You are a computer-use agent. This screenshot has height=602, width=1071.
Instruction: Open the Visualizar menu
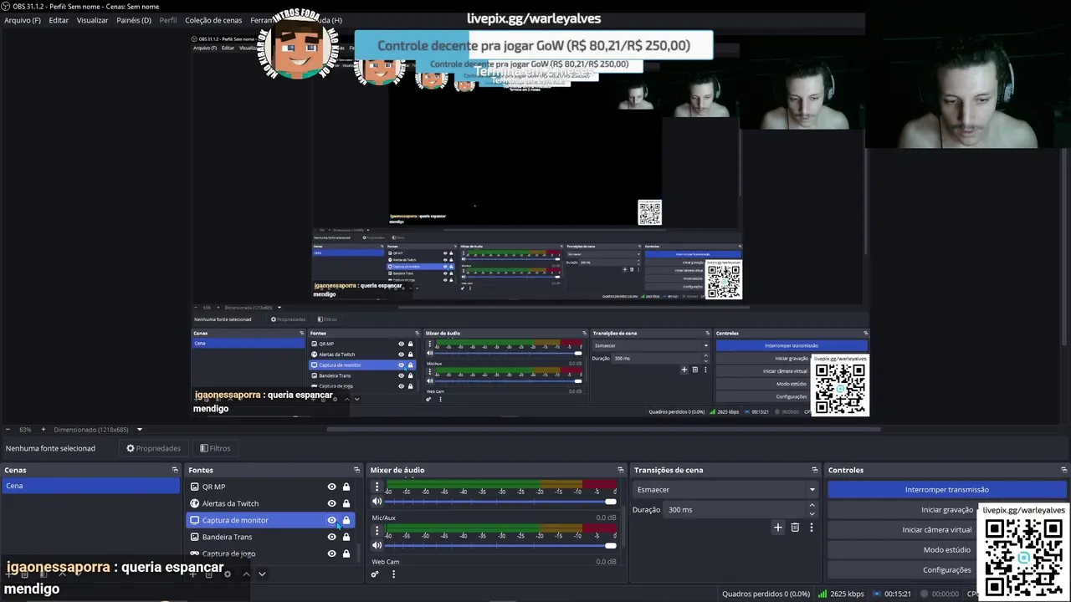[92, 20]
